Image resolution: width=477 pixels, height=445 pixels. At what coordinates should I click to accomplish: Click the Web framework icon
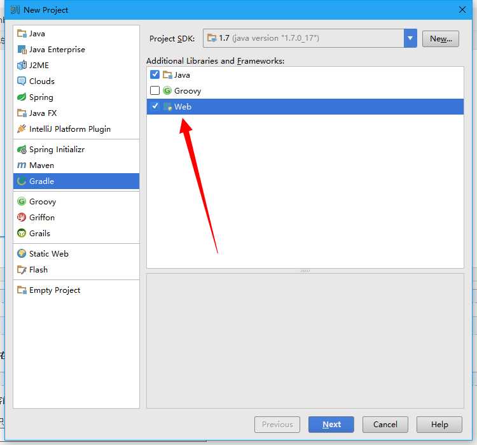coord(167,106)
